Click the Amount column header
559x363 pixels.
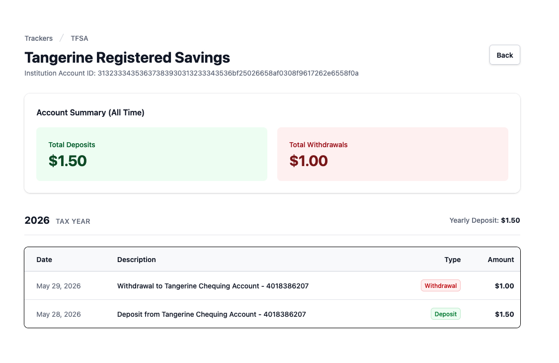(500, 260)
